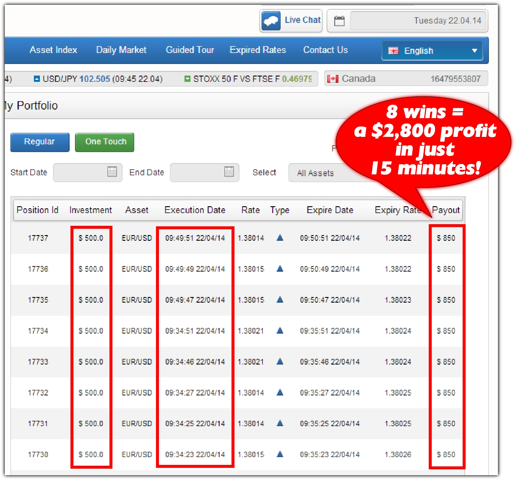
Task: Select position id 17735 cell
Action: click(38, 300)
